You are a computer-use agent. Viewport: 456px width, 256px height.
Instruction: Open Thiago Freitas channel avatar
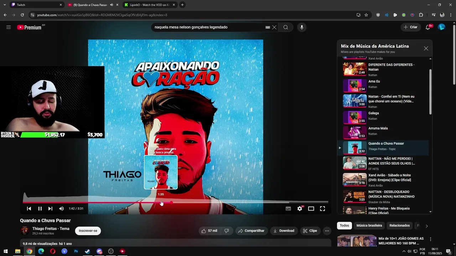point(25,230)
